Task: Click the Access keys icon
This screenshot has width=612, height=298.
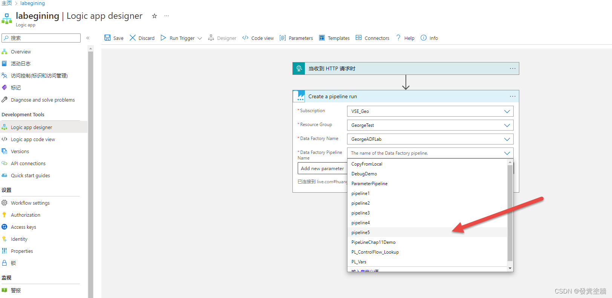Action: [x=5, y=227]
